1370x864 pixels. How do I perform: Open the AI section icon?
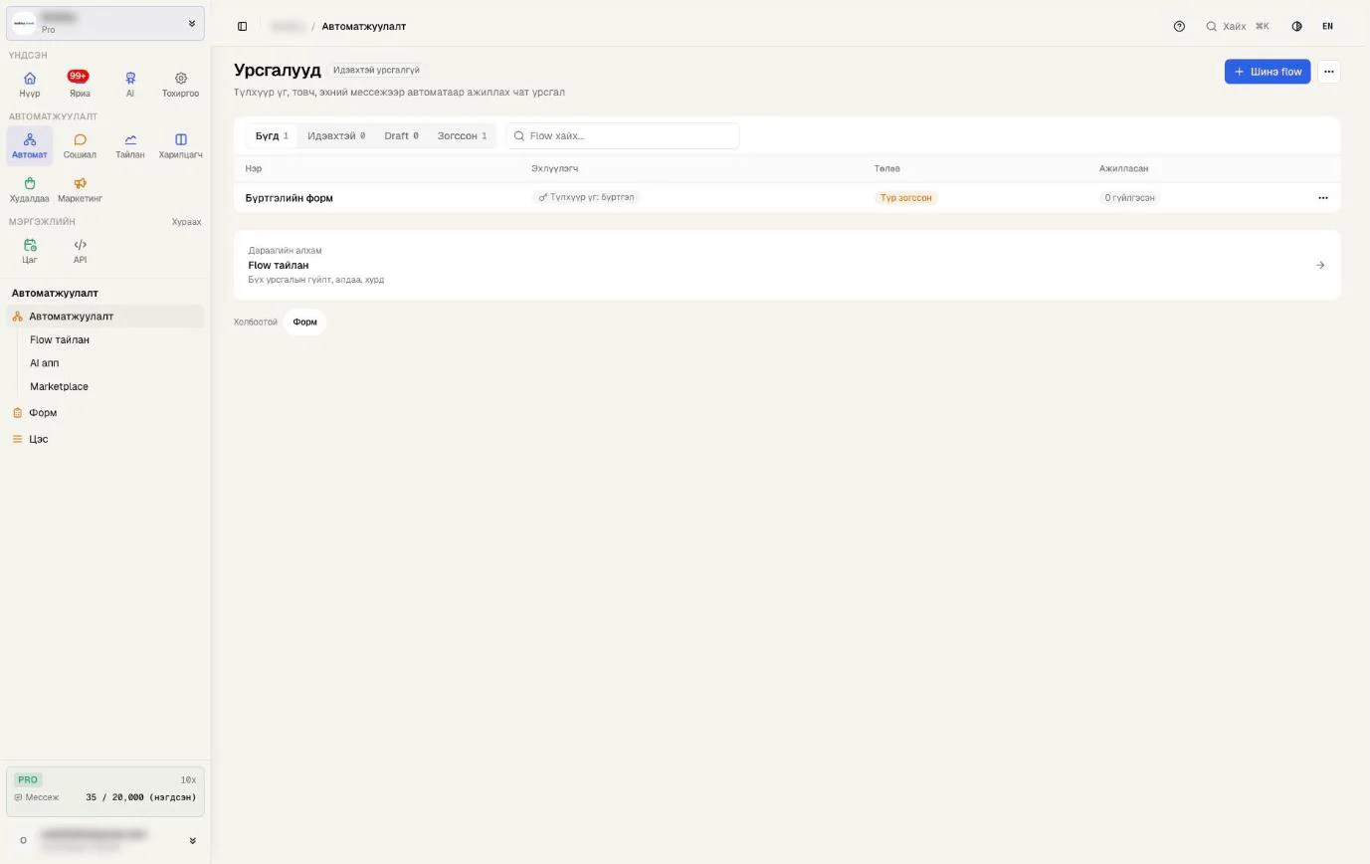coord(130,84)
